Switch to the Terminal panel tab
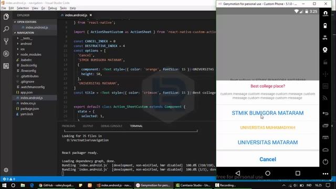The image size is (336, 189). click(x=136, y=126)
